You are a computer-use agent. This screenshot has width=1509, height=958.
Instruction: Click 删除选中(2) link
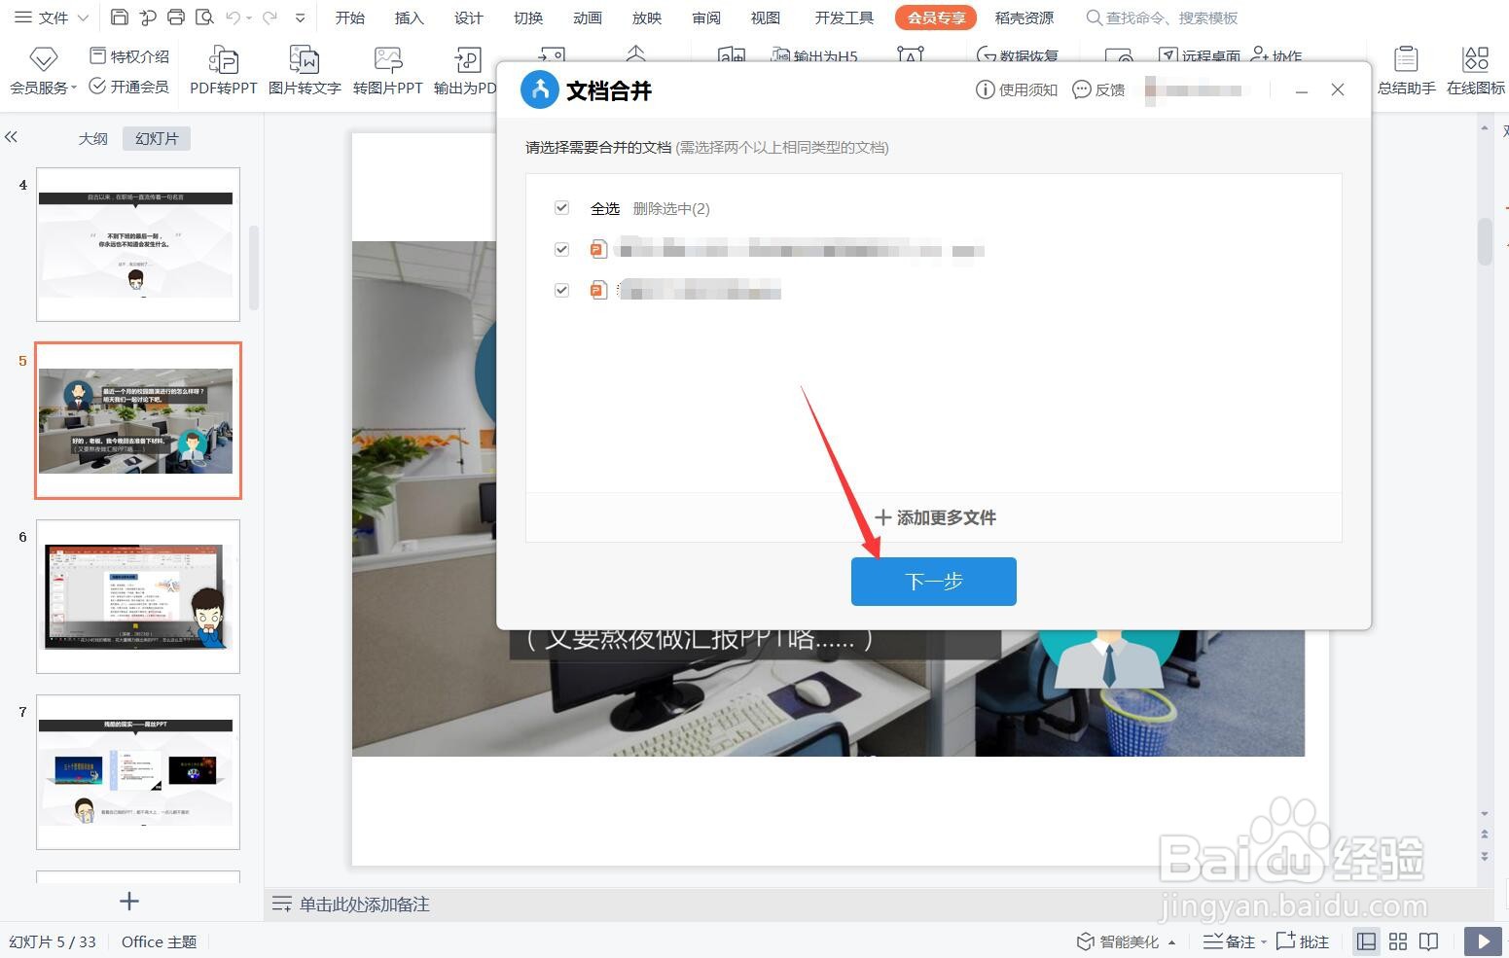pos(670,208)
